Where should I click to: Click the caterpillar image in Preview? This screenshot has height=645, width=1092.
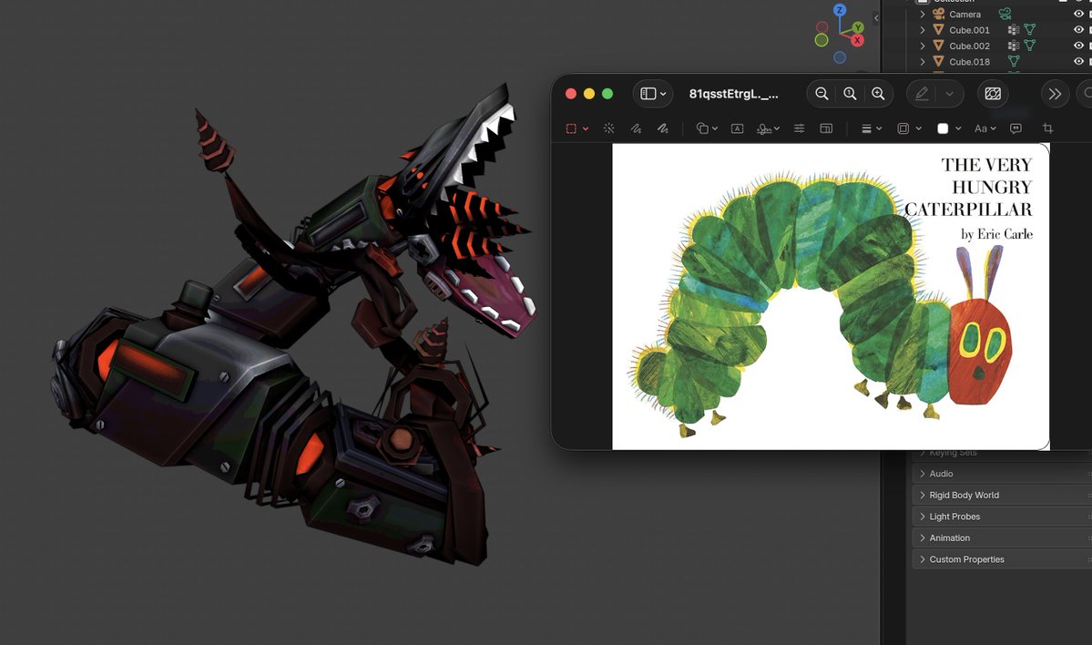[830, 297]
